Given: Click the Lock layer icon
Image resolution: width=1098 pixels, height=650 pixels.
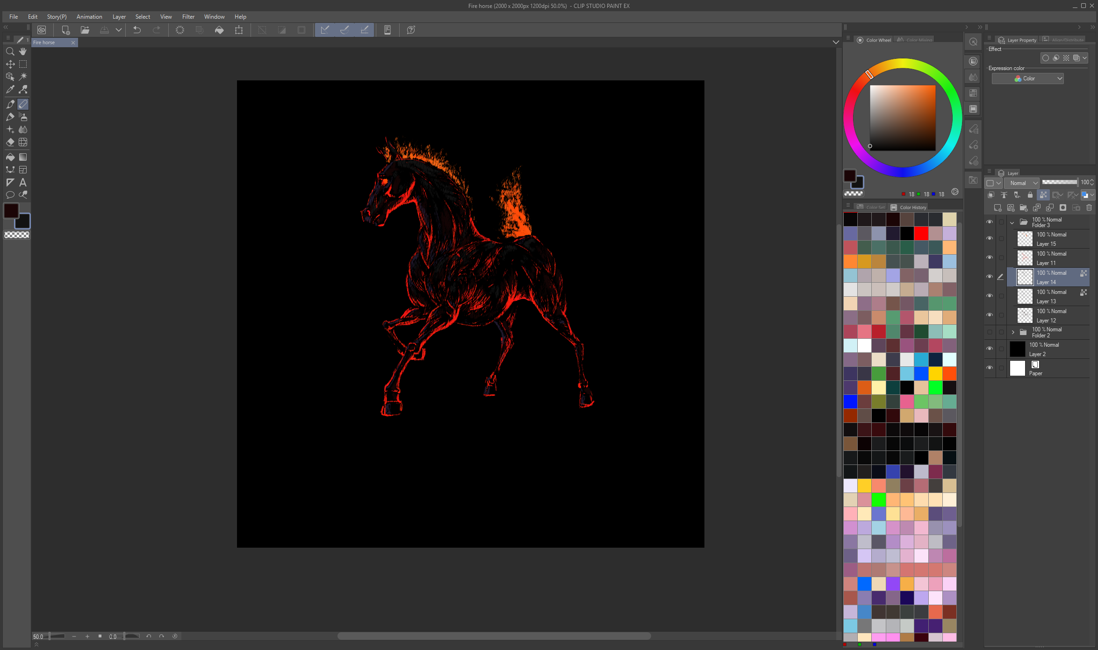Looking at the screenshot, I should (x=1030, y=195).
